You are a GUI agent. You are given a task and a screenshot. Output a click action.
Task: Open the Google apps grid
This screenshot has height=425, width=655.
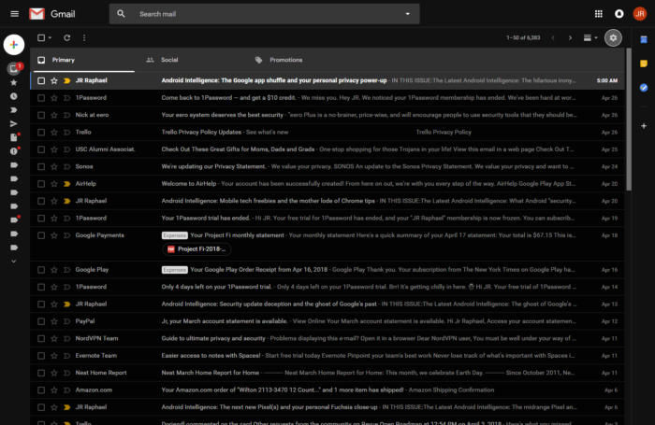tap(598, 14)
